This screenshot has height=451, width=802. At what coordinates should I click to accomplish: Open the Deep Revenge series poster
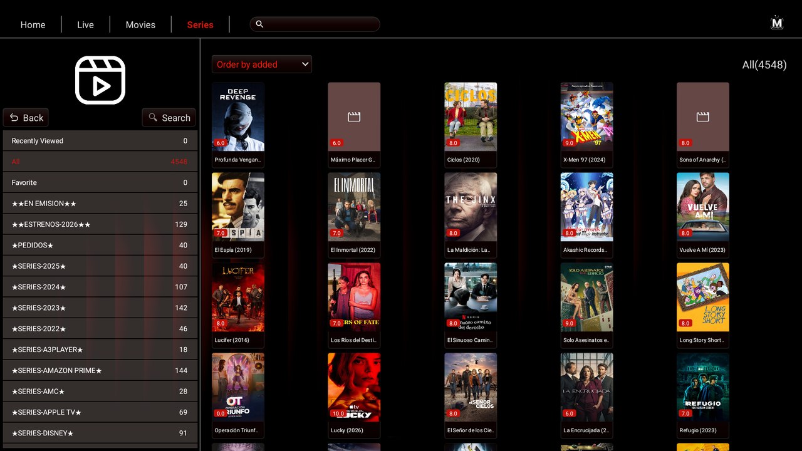point(238,117)
